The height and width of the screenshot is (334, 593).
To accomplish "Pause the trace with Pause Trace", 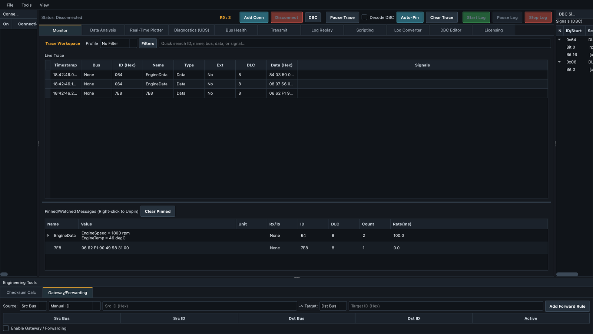I will click(x=342, y=17).
